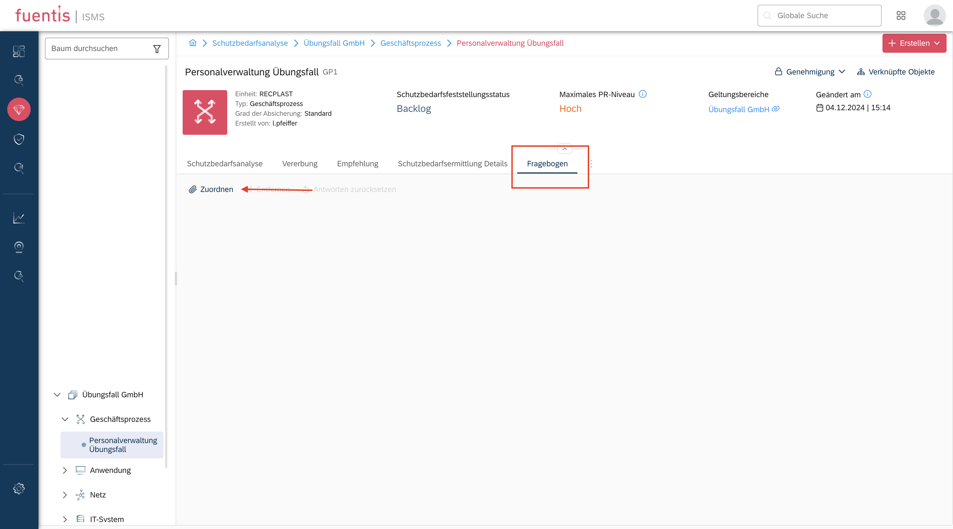Open Schutzbedarfsermittlung Details tab
The image size is (953, 529).
point(453,163)
